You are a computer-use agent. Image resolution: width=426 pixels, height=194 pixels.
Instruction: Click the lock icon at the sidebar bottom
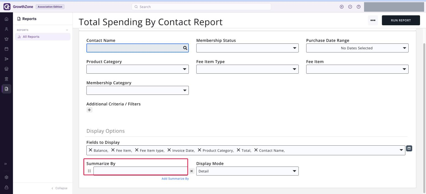pos(7,187)
